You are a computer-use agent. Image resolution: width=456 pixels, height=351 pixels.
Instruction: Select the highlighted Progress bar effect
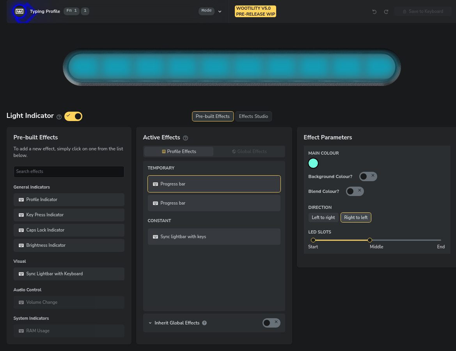coord(214,184)
